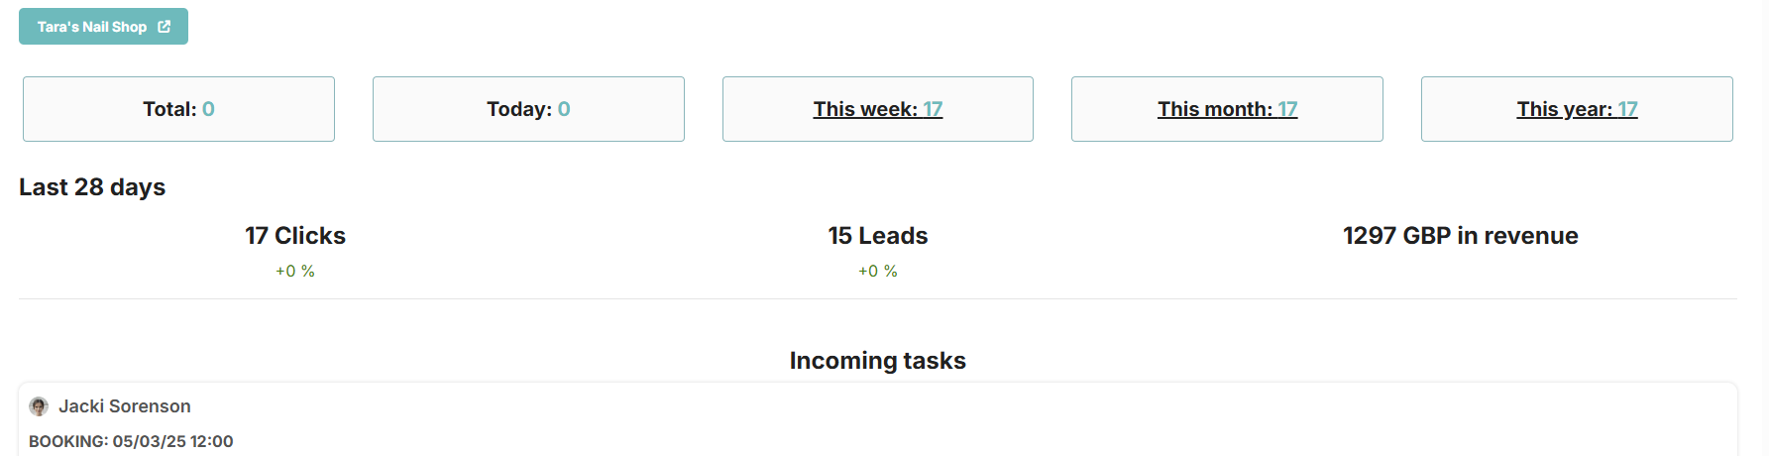Open the This week bookings link
Screen dimensions: 1769x456
877,109
